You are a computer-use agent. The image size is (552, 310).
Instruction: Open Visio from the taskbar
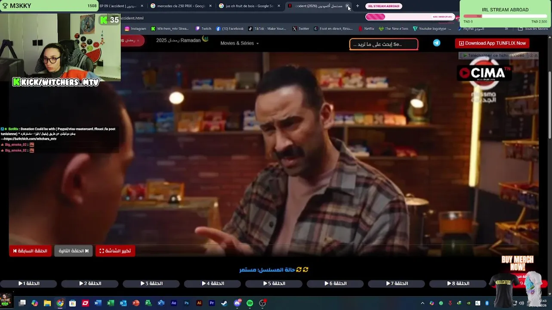click(161, 303)
